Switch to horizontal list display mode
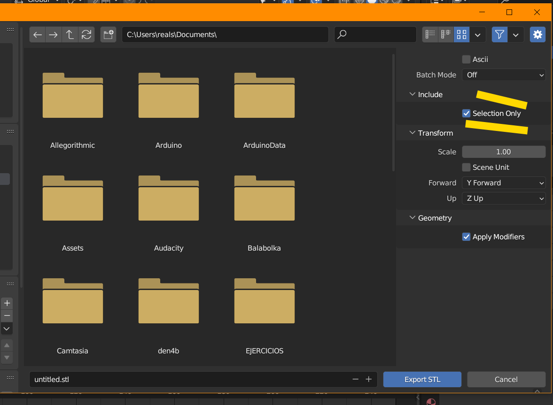Image resolution: width=553 pixels, height=405 pixels. point(446,35)
